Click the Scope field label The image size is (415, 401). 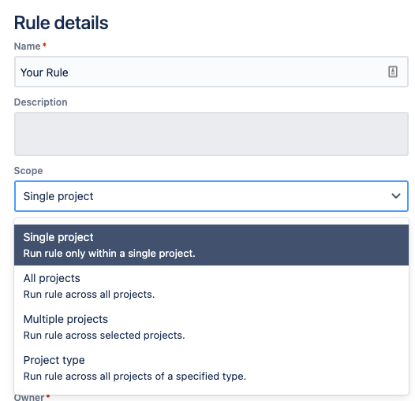(28, 171)
